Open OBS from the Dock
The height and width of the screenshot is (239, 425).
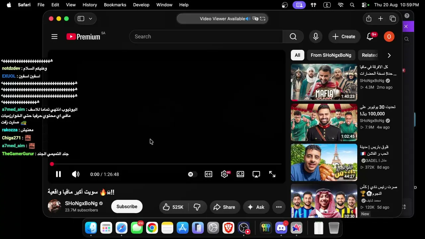click(x=244, y=228)
